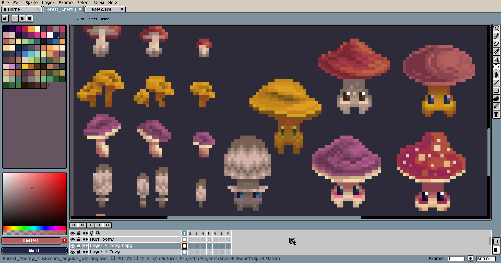Select the Move tool
The height and width of the screenshot is (263, 501).
pyautogui.click(x=496, y=67)
